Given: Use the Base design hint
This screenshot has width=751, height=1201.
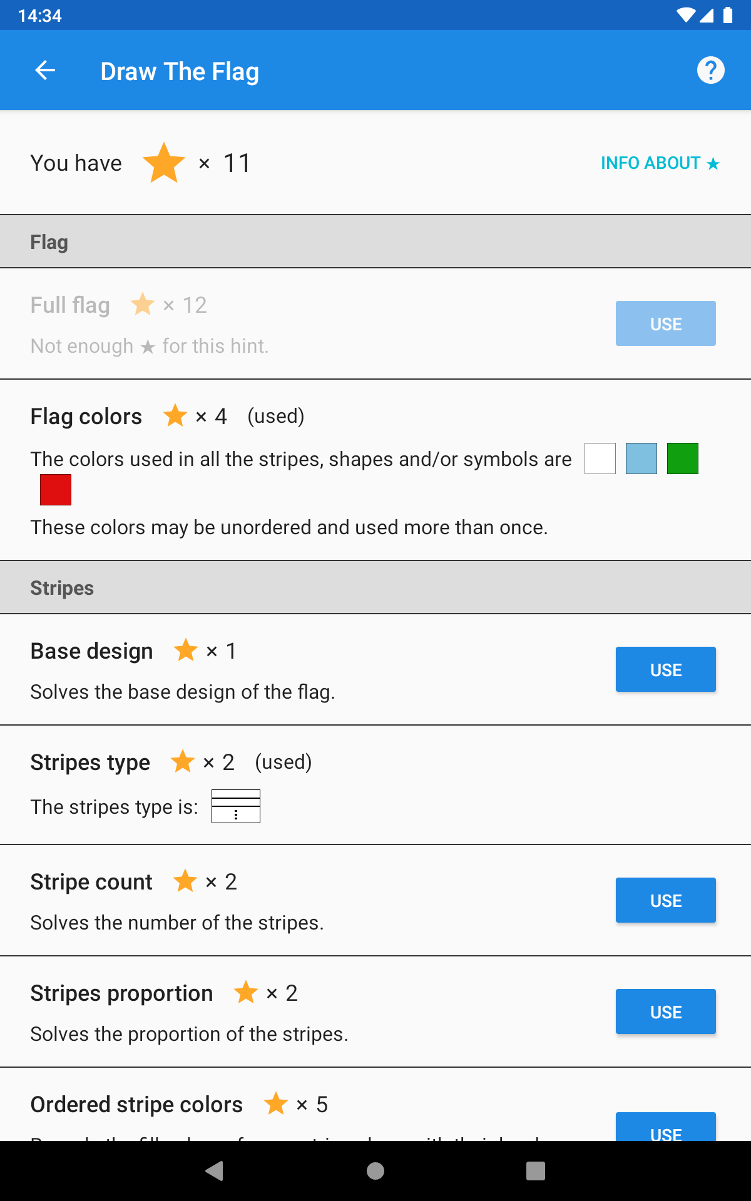Looking at the screenshot, I should pos(666,669).
